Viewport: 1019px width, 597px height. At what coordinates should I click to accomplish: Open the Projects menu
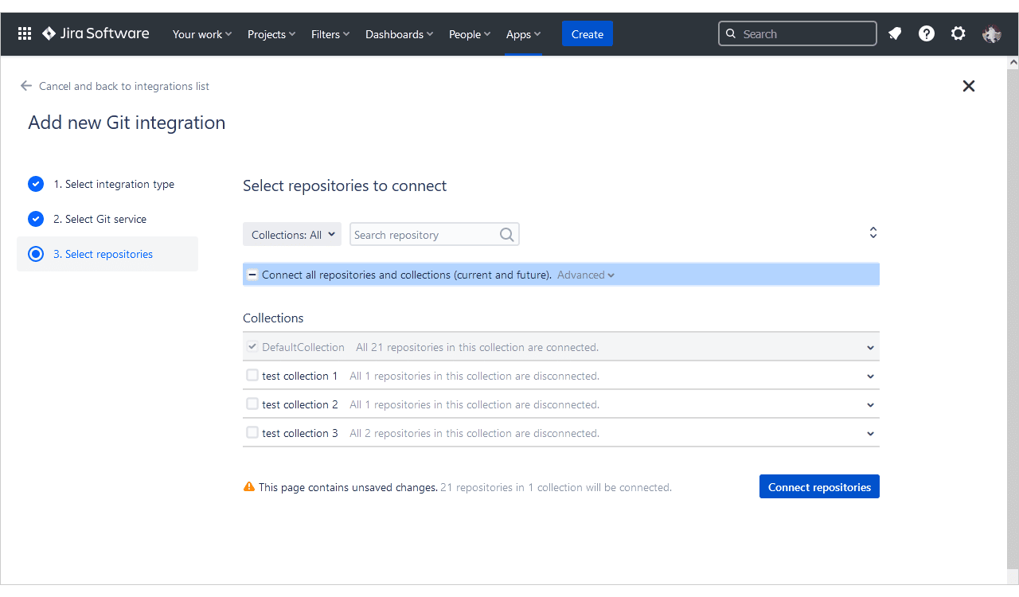(x=271, y=34)
